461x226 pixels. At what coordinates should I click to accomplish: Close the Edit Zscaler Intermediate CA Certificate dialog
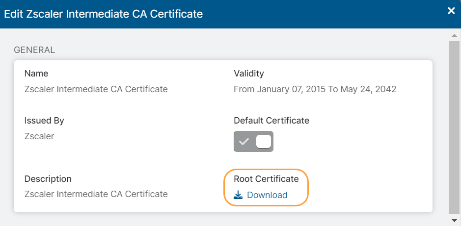pyautogui.click(x=451, y=11)
